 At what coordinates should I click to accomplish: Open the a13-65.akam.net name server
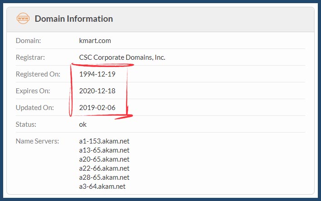click(104, 150)
